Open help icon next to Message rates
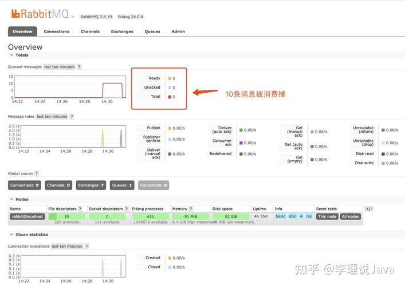The width and height of the screenshot is (405, 286). pyautogui.click(x=72, y=117)
